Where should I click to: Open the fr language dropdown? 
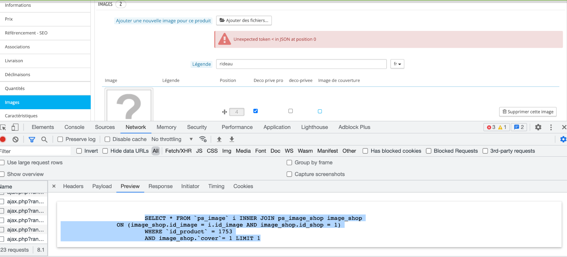[x=397, y=64]
